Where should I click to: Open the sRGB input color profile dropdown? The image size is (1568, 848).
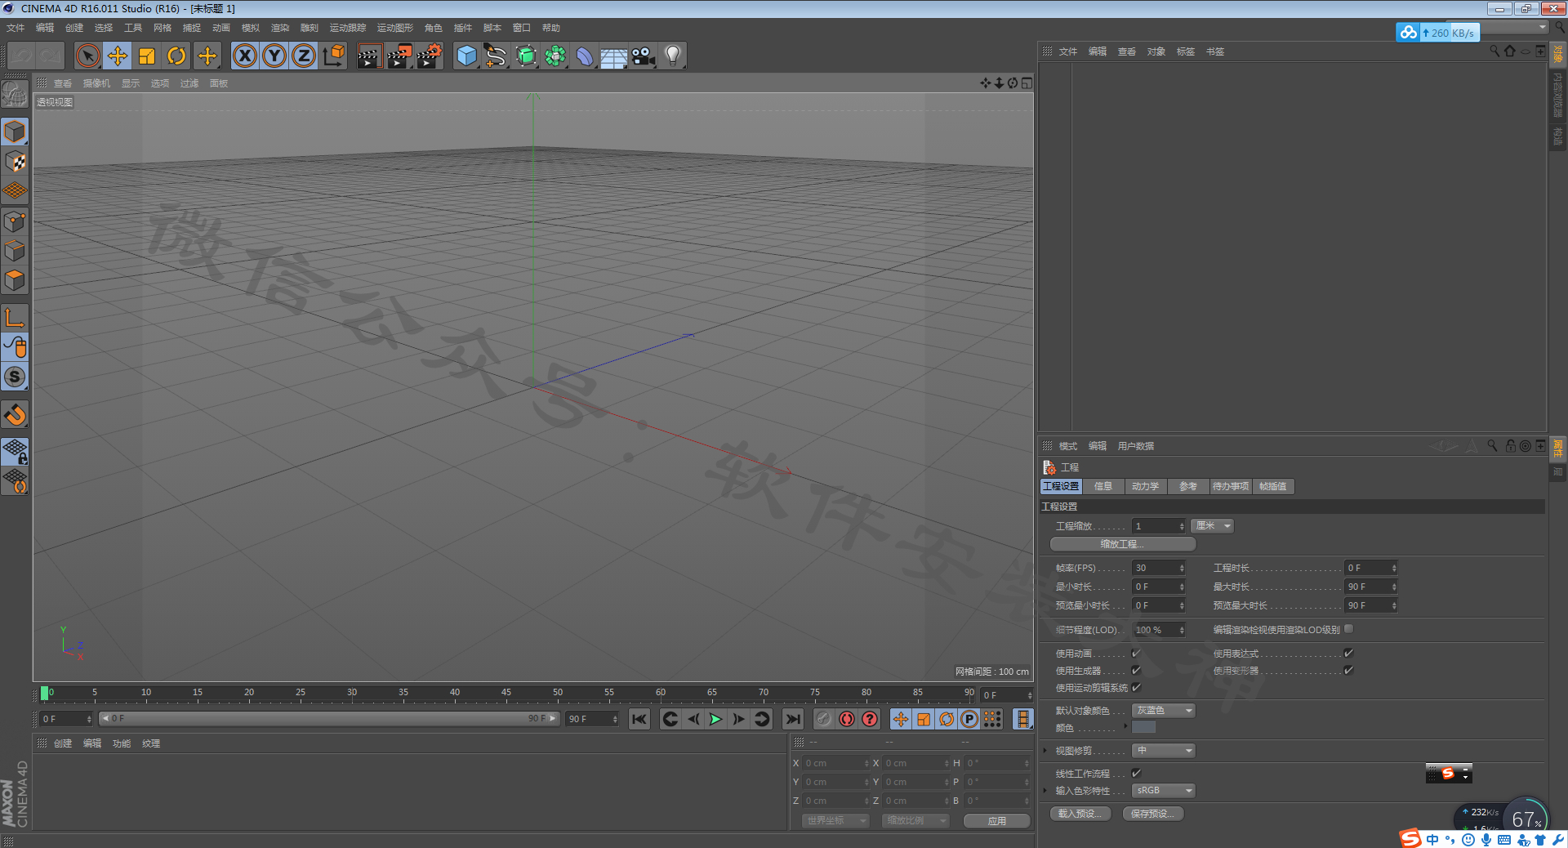1164,791
